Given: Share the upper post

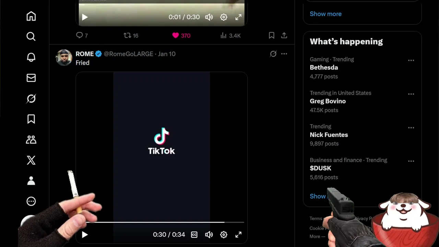Looking at the screenshot, I should click(x=284, y=35).
